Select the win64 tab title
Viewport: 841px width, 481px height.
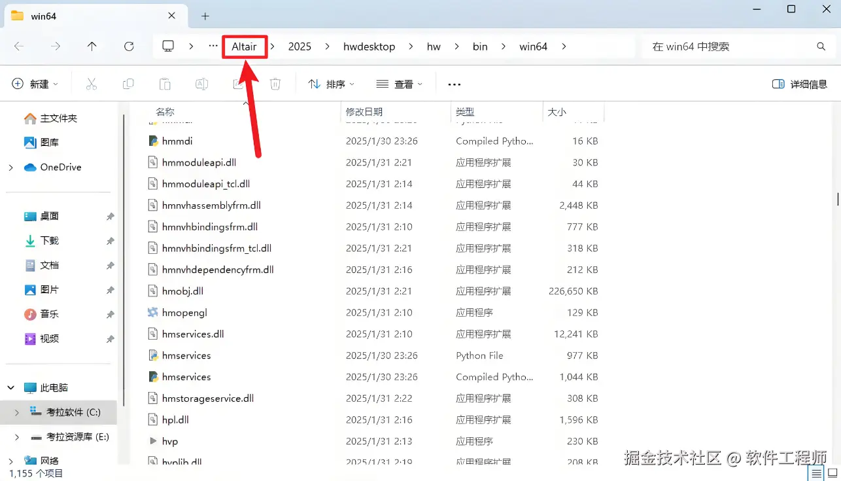click(x=44, y=16)
